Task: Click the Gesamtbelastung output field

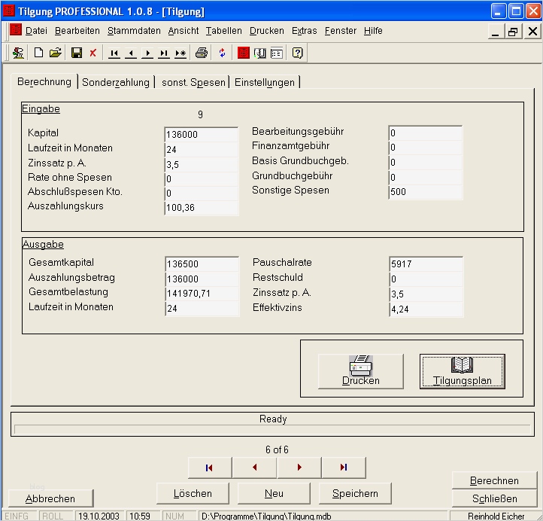Action: click(x=202, y=294)
